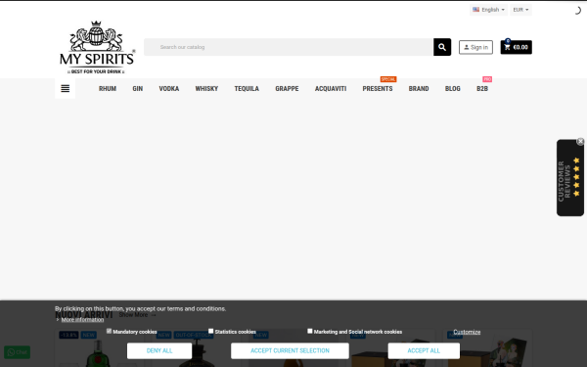Click ACCEPT CURRENT SELECTION button
Image resolution: width=587 pixels, height=367 pixels.
(290, 351)
